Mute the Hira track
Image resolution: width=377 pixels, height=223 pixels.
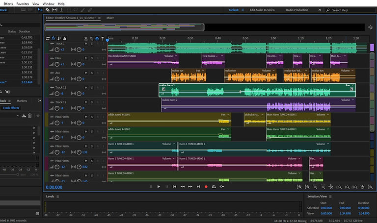point(86,58)
